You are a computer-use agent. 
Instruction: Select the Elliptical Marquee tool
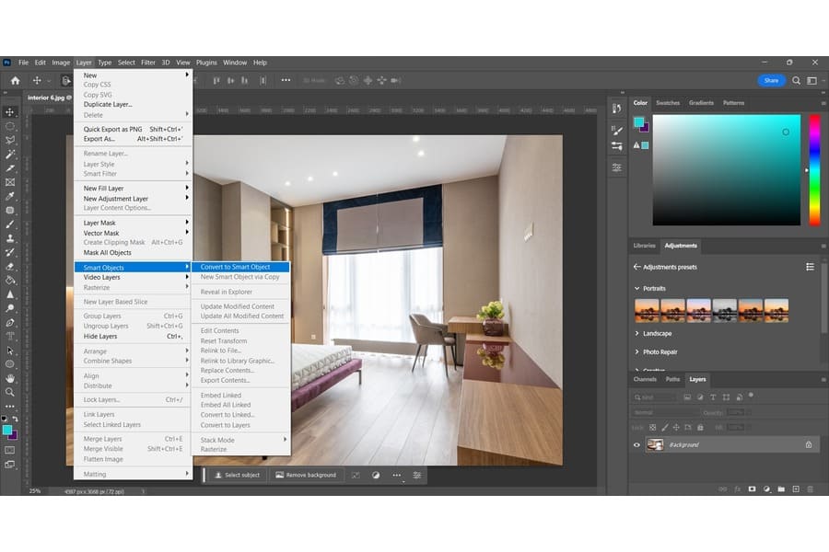click(9, 126)
